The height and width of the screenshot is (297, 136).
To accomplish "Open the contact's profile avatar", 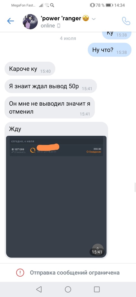I will tap(30, 22).
